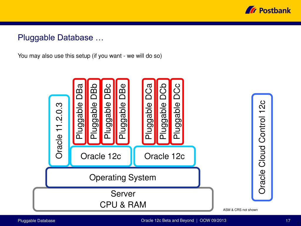The height and width of the screenshot is (226, 301).
Task: Select the Pluggable DBe box
Action: 123,112
